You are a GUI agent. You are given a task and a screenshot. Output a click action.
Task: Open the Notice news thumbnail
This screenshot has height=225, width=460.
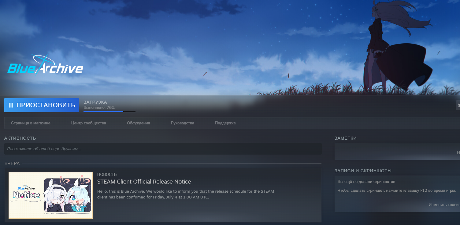pyautogui.click(x=50, y=195)
